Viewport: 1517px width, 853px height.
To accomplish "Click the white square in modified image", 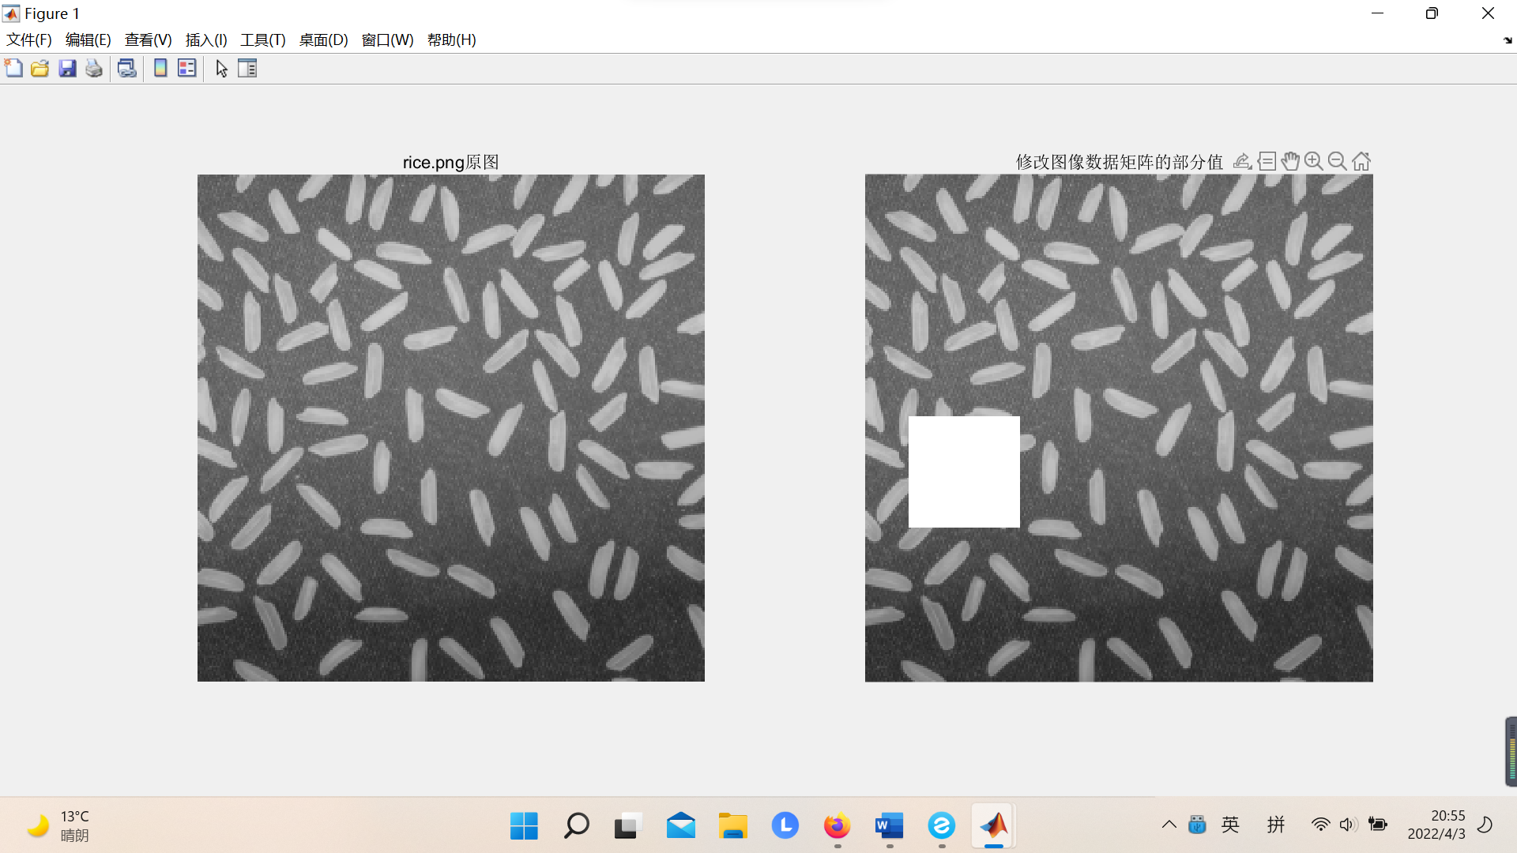I will (x=964, y=472).
